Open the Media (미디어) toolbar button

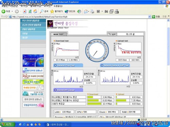70,11
